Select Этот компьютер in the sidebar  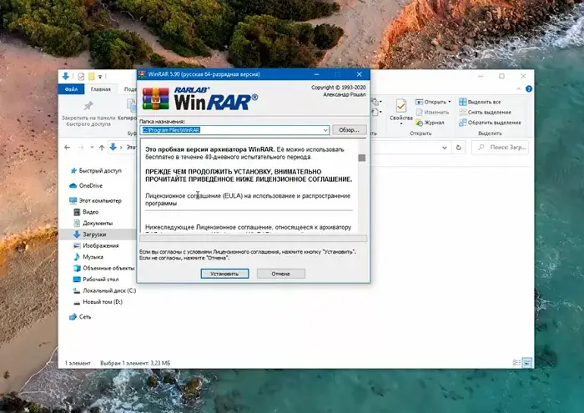[x=95, y=201]
